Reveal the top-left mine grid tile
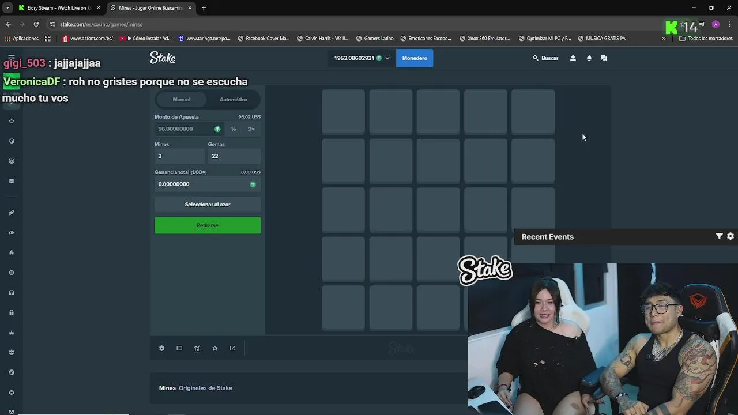This screenshot has height=415, width=738. [343, 112]
